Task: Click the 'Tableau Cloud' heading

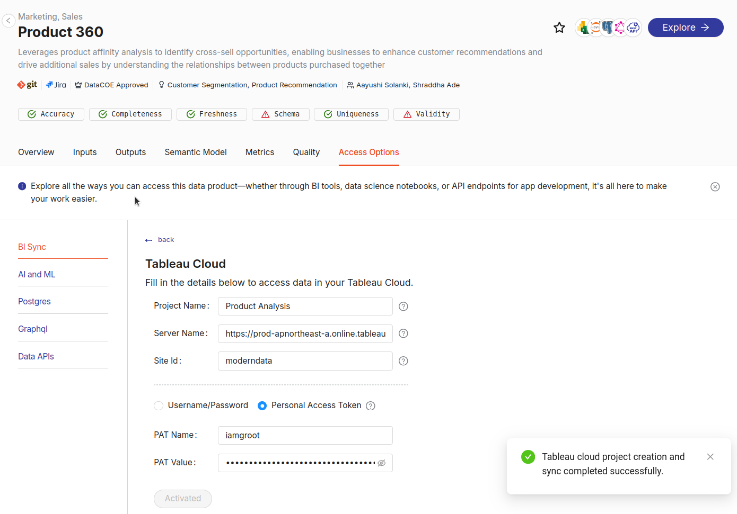Action: pyautogui.click(x=186, y=264)
